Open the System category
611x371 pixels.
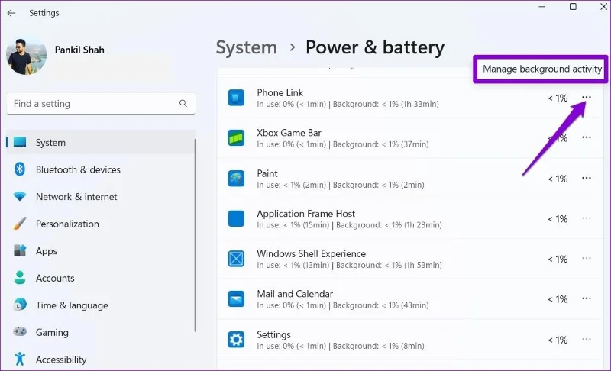coord(101,143)
